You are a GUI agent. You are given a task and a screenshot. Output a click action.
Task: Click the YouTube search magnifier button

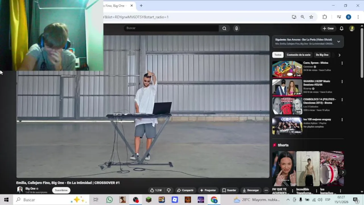click(224, 28)
